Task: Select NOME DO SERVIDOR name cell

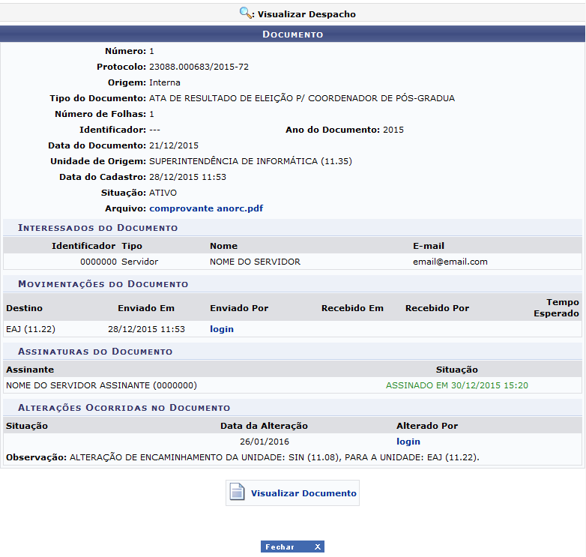Action: [x=255, y=262]
